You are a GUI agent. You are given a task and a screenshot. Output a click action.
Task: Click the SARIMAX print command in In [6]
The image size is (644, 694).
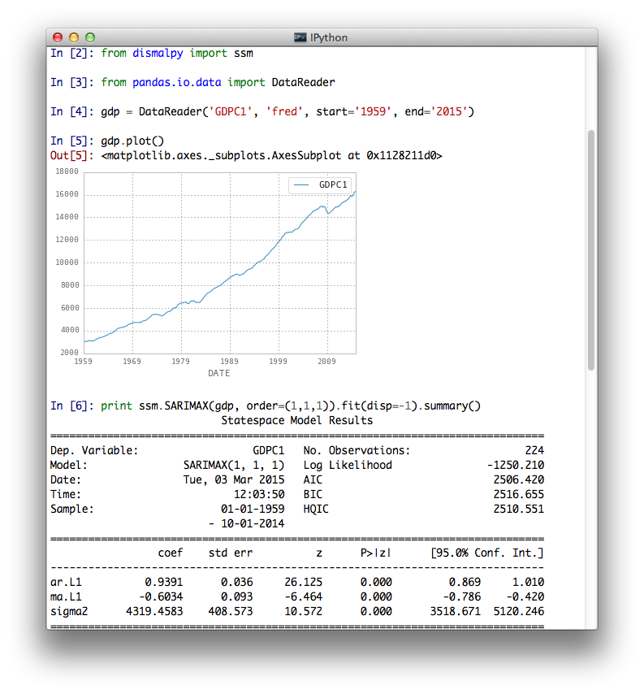(291, 406)
